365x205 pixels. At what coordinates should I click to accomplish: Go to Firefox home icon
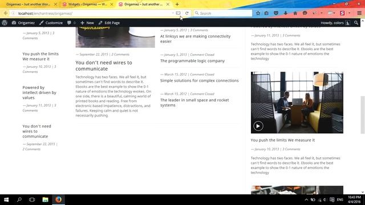pyautogui.click(x=295, y=13)
